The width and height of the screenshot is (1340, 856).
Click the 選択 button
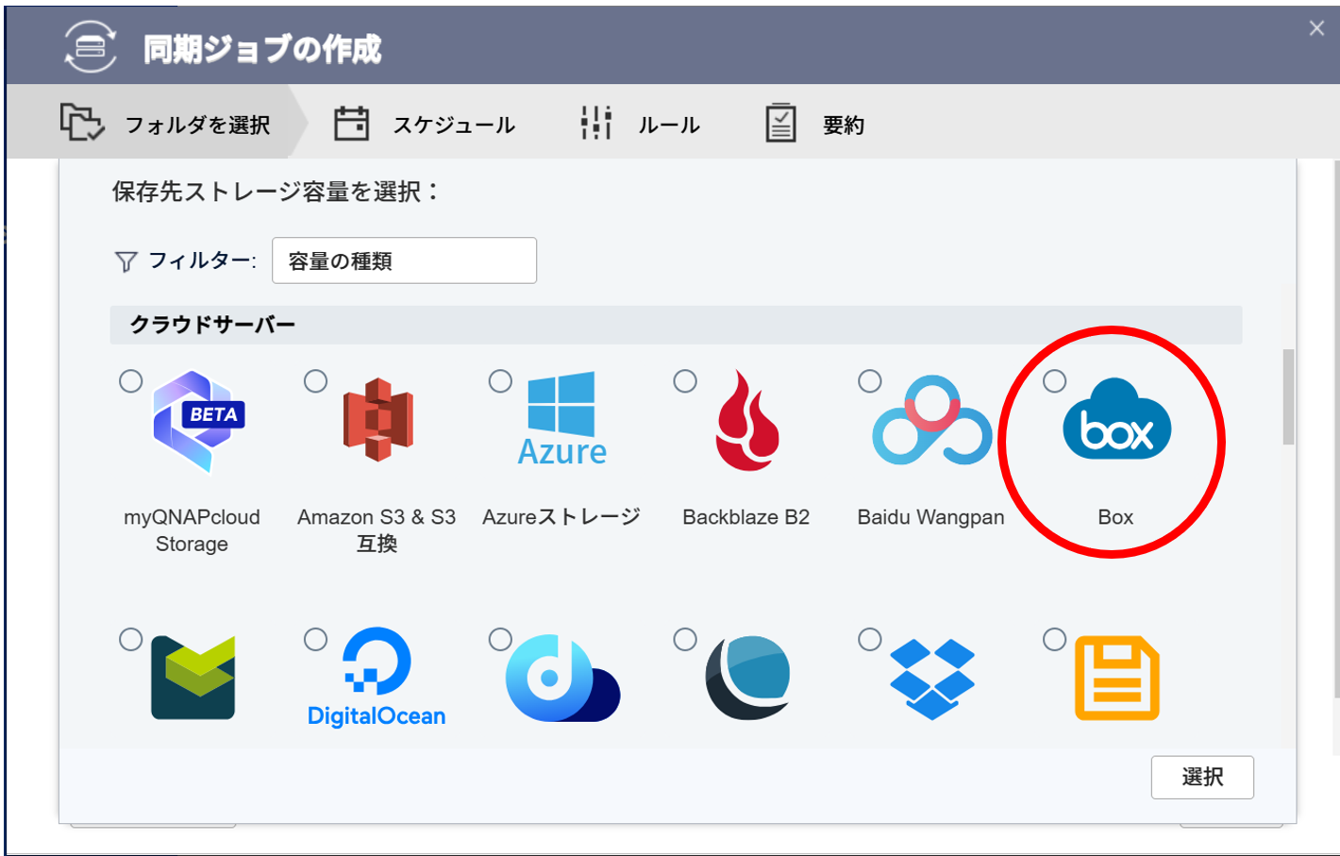pos(1202,777)
